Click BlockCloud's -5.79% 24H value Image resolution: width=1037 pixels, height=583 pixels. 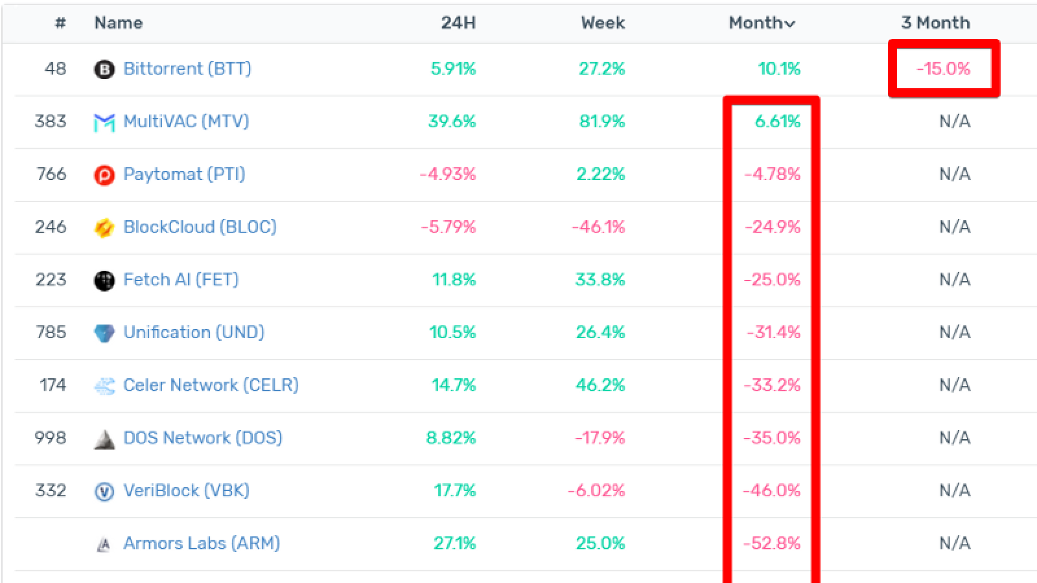[x=449, y=227]
